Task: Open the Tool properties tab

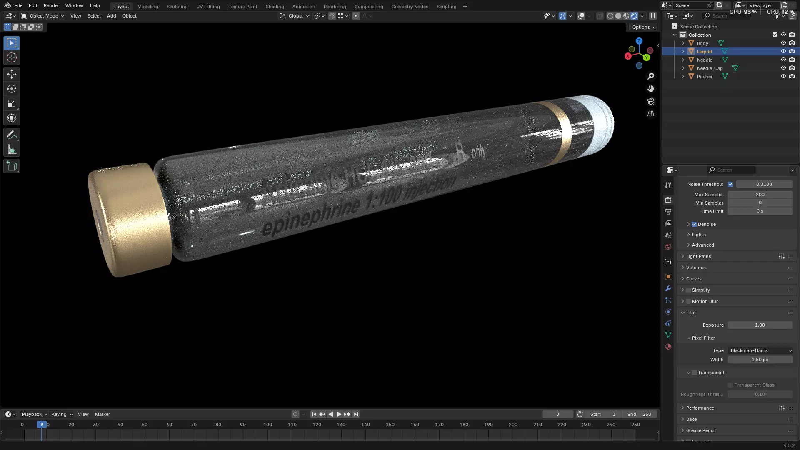Action: [x=668, y=185]
